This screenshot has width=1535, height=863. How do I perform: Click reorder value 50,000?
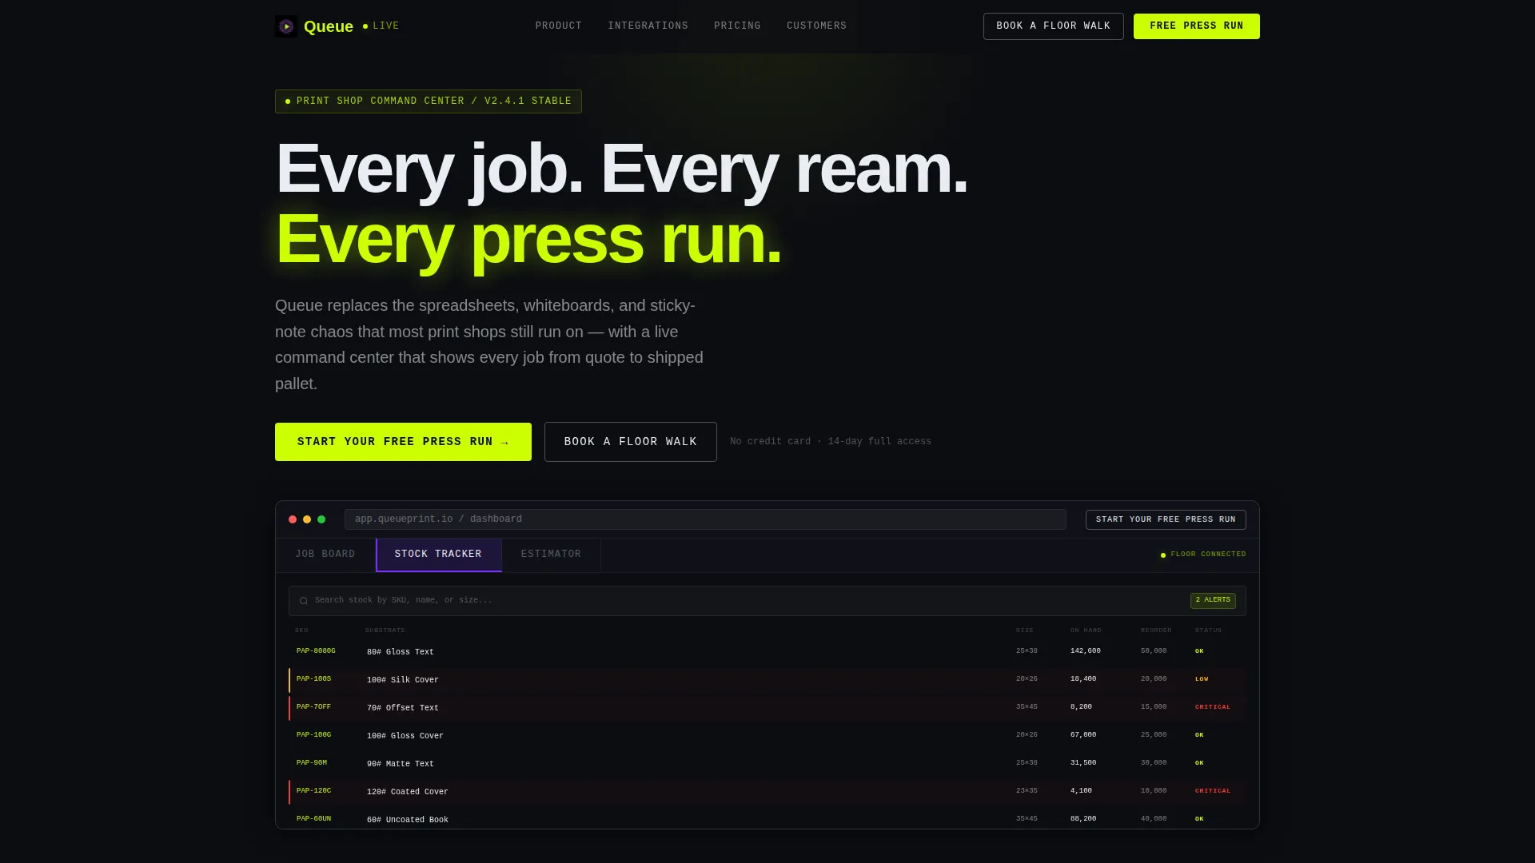click(1154, 651)
